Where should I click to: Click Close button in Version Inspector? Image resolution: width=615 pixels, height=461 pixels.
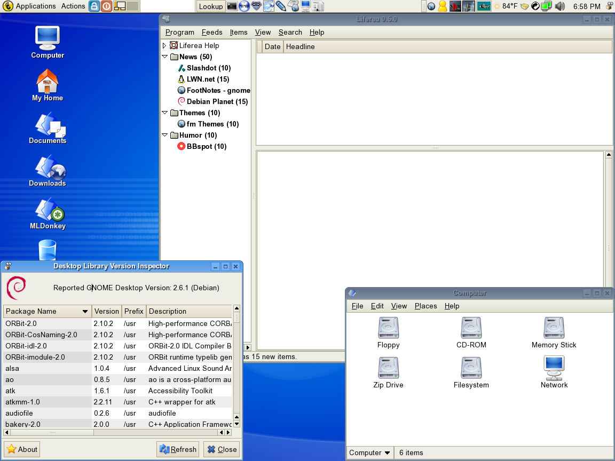point(222,449)
